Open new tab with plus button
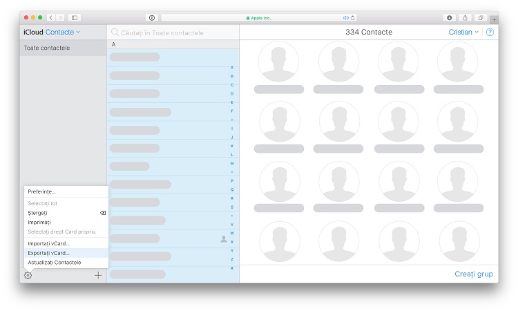 493,19
